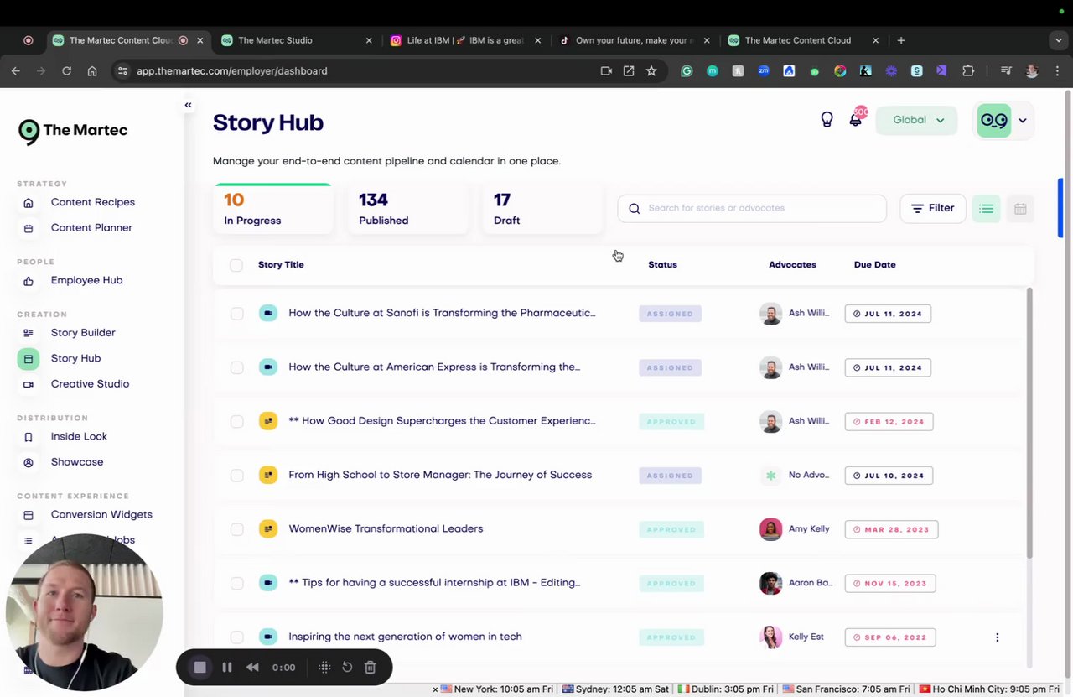The height and width of the screenshot is (697, 1073).
Task: Click the yellow icon of WomenWise story
Action: coord(268,529)
